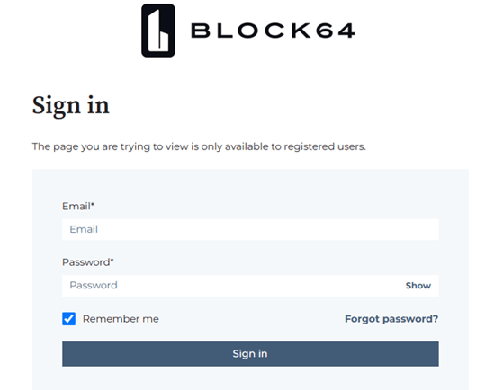The width and height of the screenshot is (495, 390).
Task: Click the Password placeholder text
Action: [94, 286]
